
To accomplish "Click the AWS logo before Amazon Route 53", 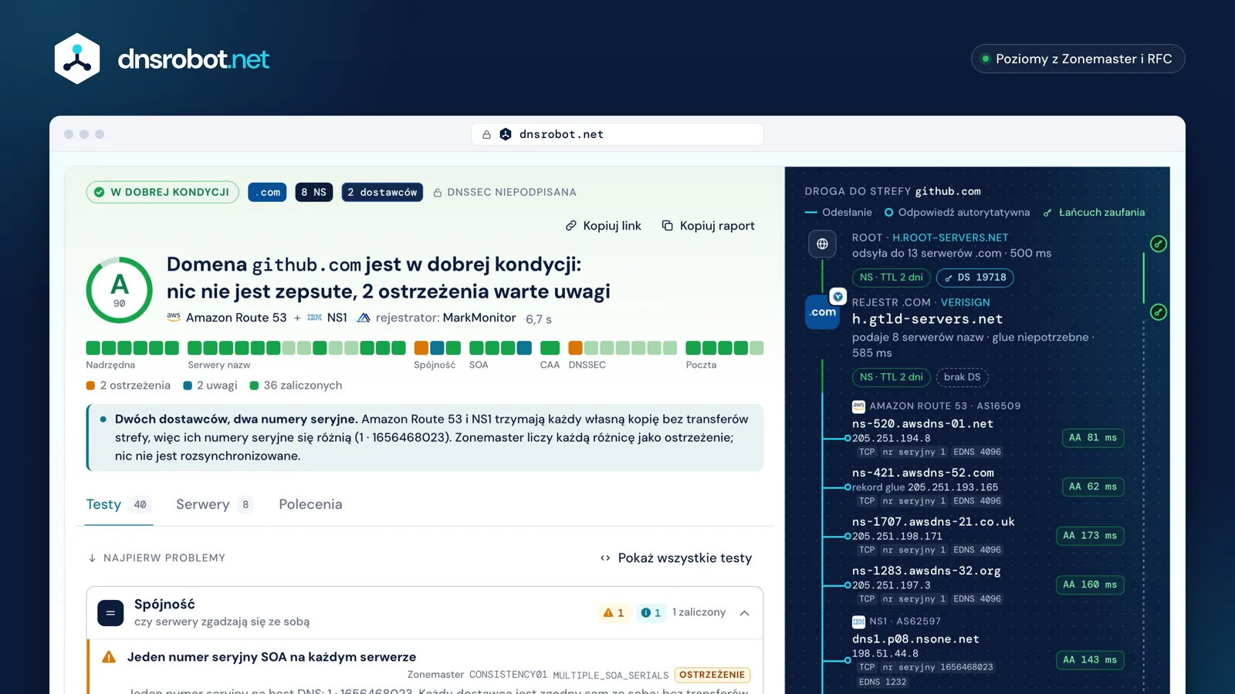I will point(174,317).
